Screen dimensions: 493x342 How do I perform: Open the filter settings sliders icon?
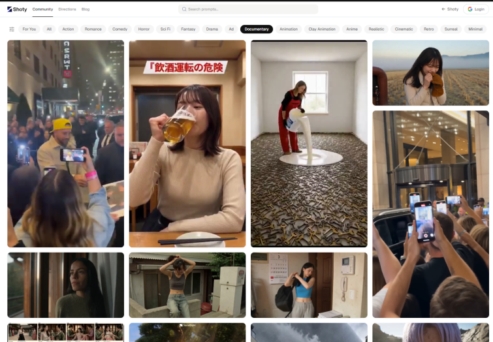(12, 29)
